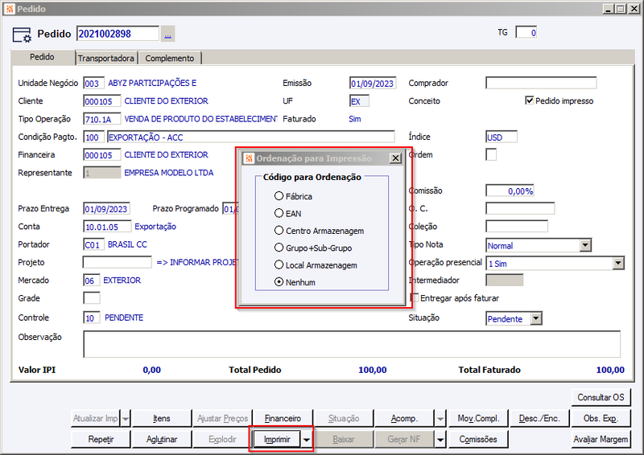This screenshot has width=644, height=455.
Task: Expand the Gerar NF button arrow
Action: [440, 440]
